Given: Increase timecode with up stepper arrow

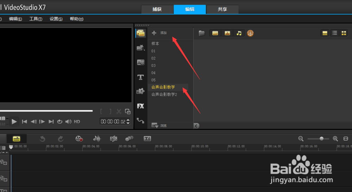Looking at the screenshot, I should (x=128, y=120).
